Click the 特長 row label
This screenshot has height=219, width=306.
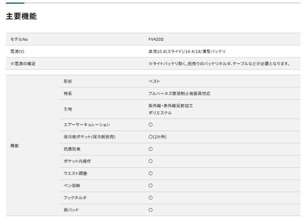[68, 93]
